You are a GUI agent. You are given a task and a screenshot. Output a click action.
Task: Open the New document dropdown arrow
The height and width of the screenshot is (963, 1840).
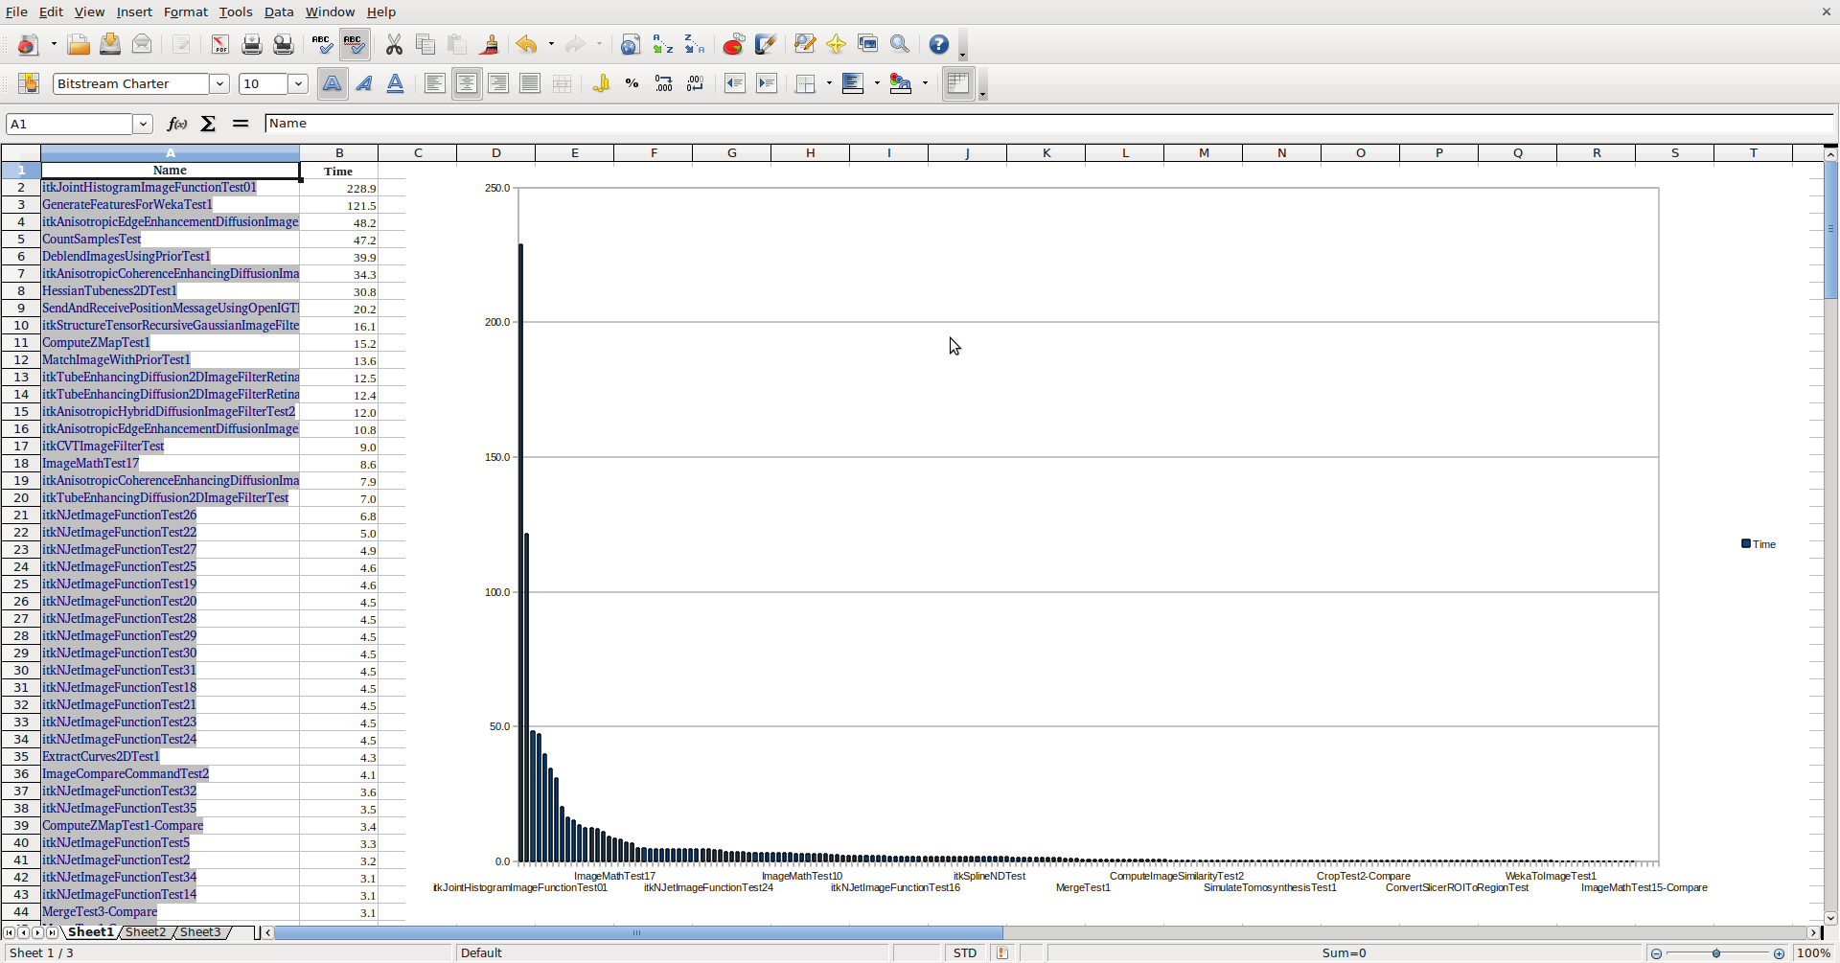[x=54, y=44]
